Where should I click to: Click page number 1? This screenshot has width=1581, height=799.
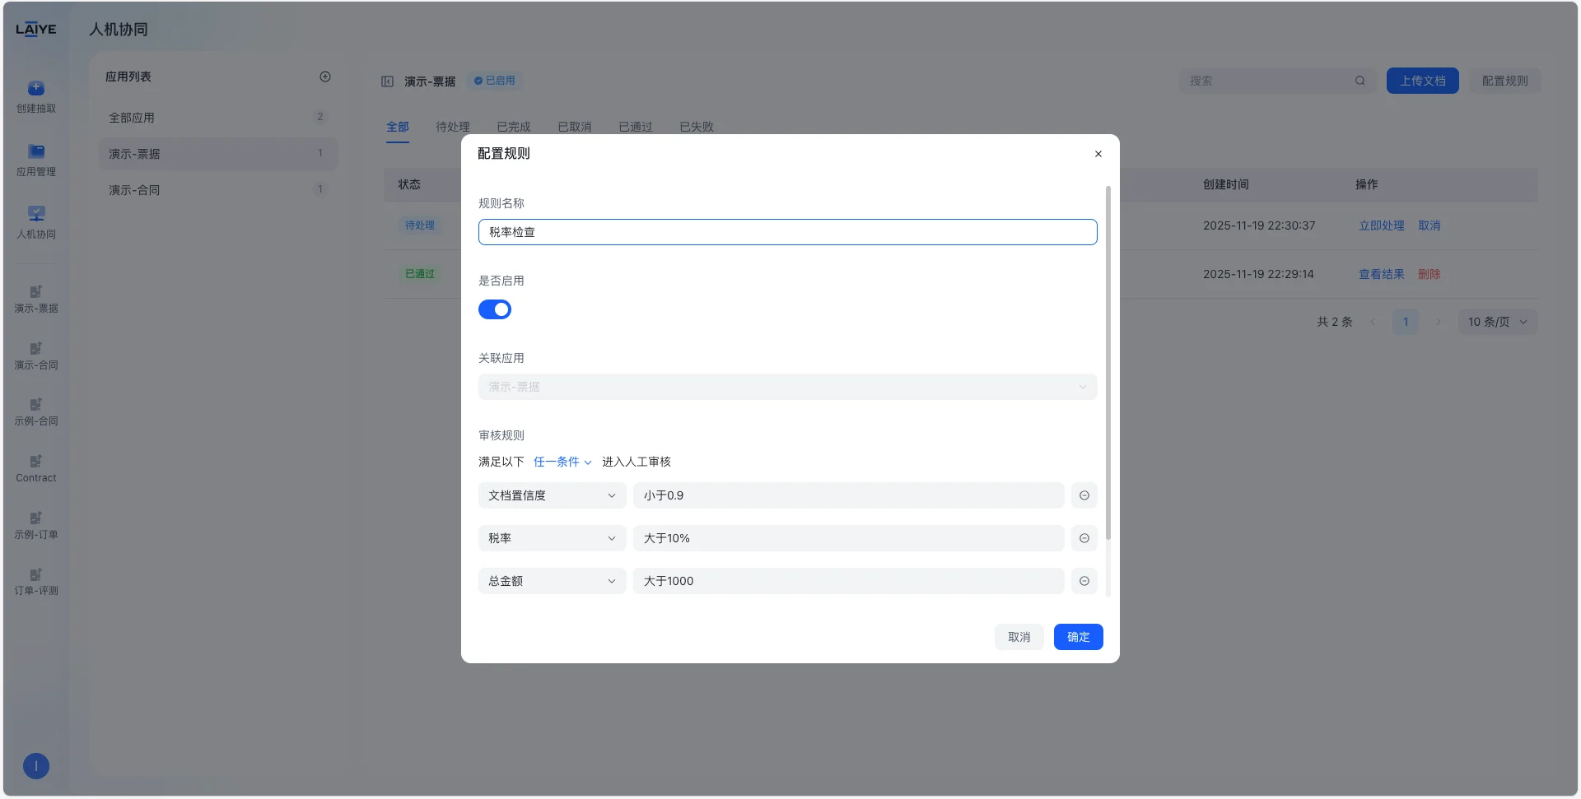click(1406, 322)
